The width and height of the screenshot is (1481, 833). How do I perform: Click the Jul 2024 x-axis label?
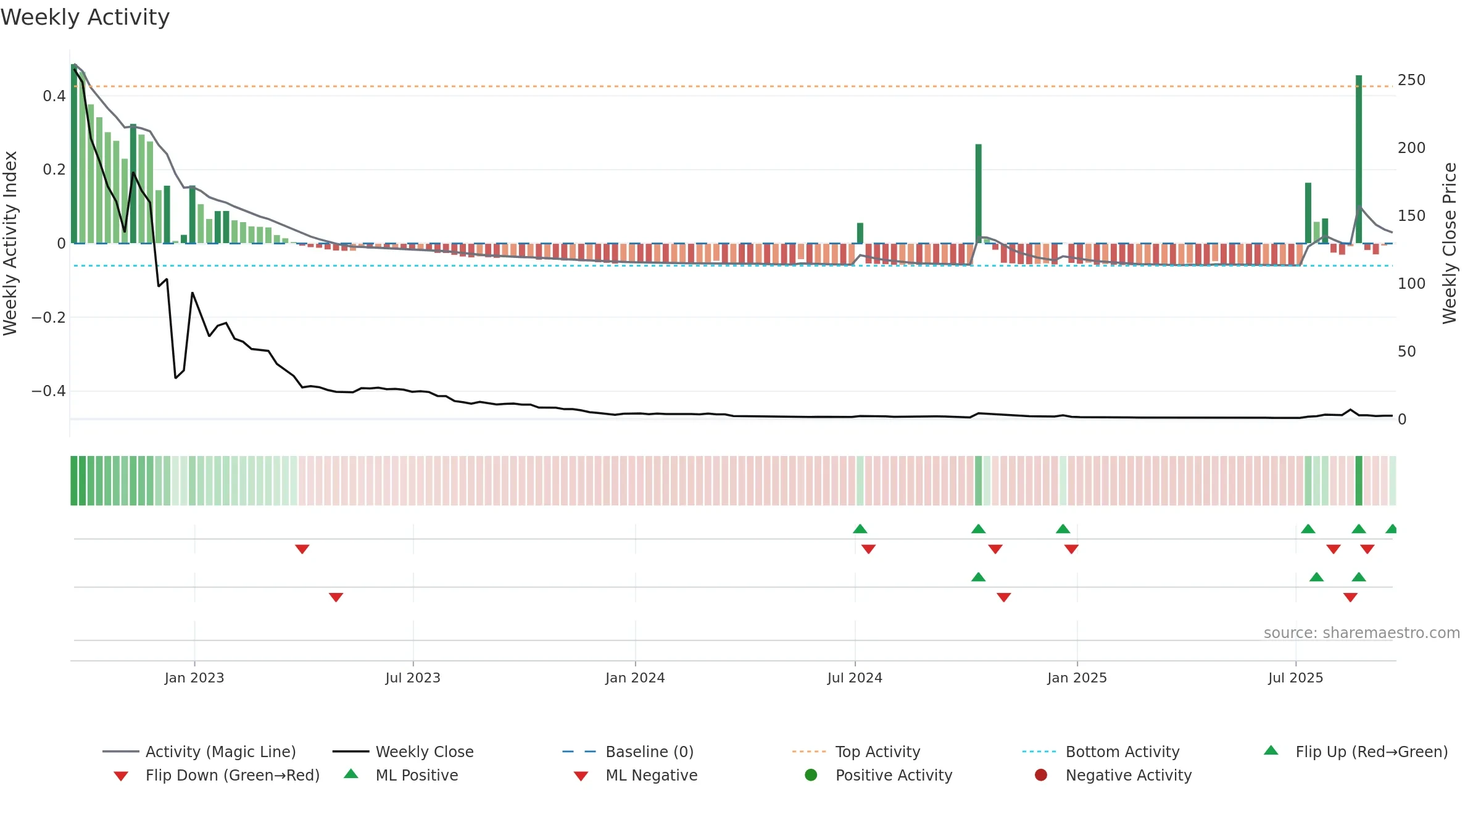pyautogui.click(x=855, y=678)
